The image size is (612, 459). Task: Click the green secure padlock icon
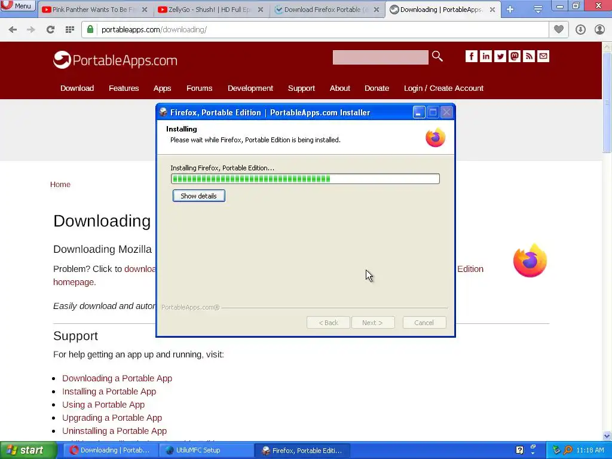[90, 29]
